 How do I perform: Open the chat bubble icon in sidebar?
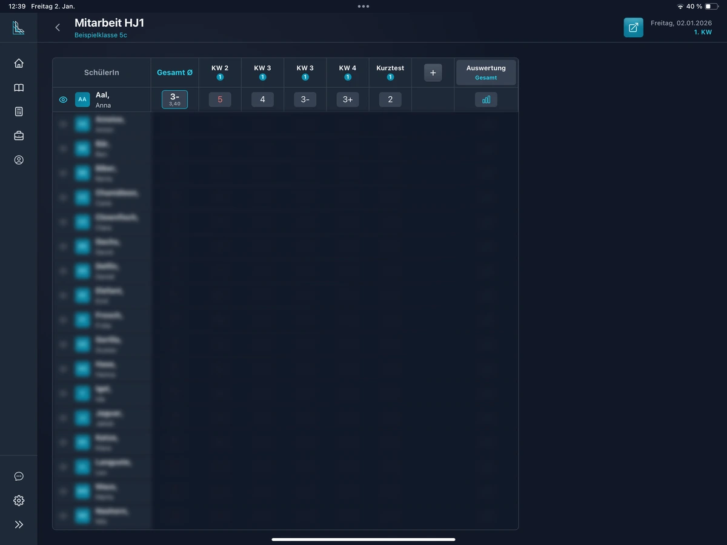(x=19, y=476)
